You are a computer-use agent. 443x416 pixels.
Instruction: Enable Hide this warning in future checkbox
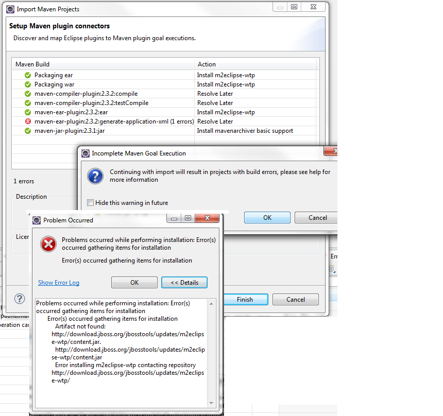[x=91, y=203]
